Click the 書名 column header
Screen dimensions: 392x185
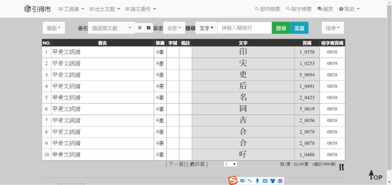click(102, 43)
